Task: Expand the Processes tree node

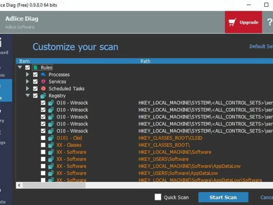Action: point(28,74)
